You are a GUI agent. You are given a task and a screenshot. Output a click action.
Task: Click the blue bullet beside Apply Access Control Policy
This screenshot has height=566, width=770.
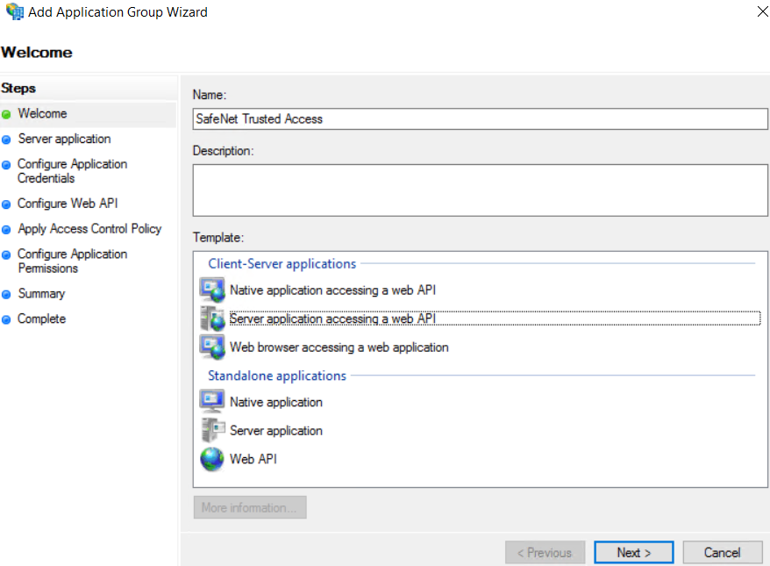pos(6,230)
